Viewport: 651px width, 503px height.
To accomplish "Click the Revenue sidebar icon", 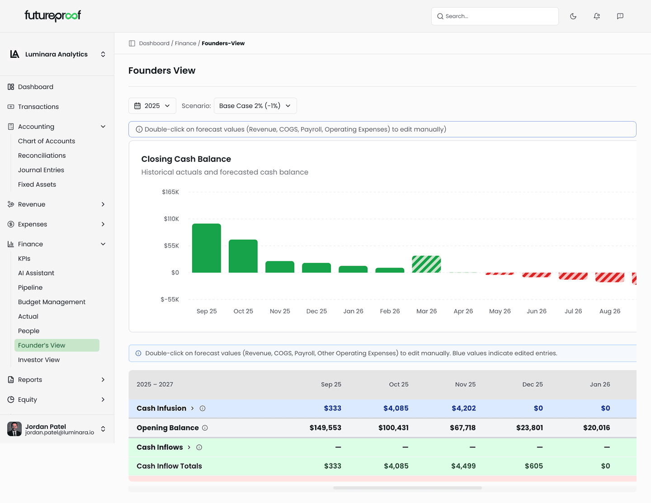I will pyautogui.click(x=10, y=204).
